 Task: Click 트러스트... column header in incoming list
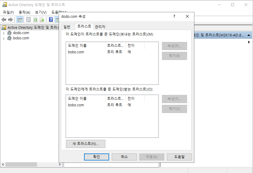point(115,98)
